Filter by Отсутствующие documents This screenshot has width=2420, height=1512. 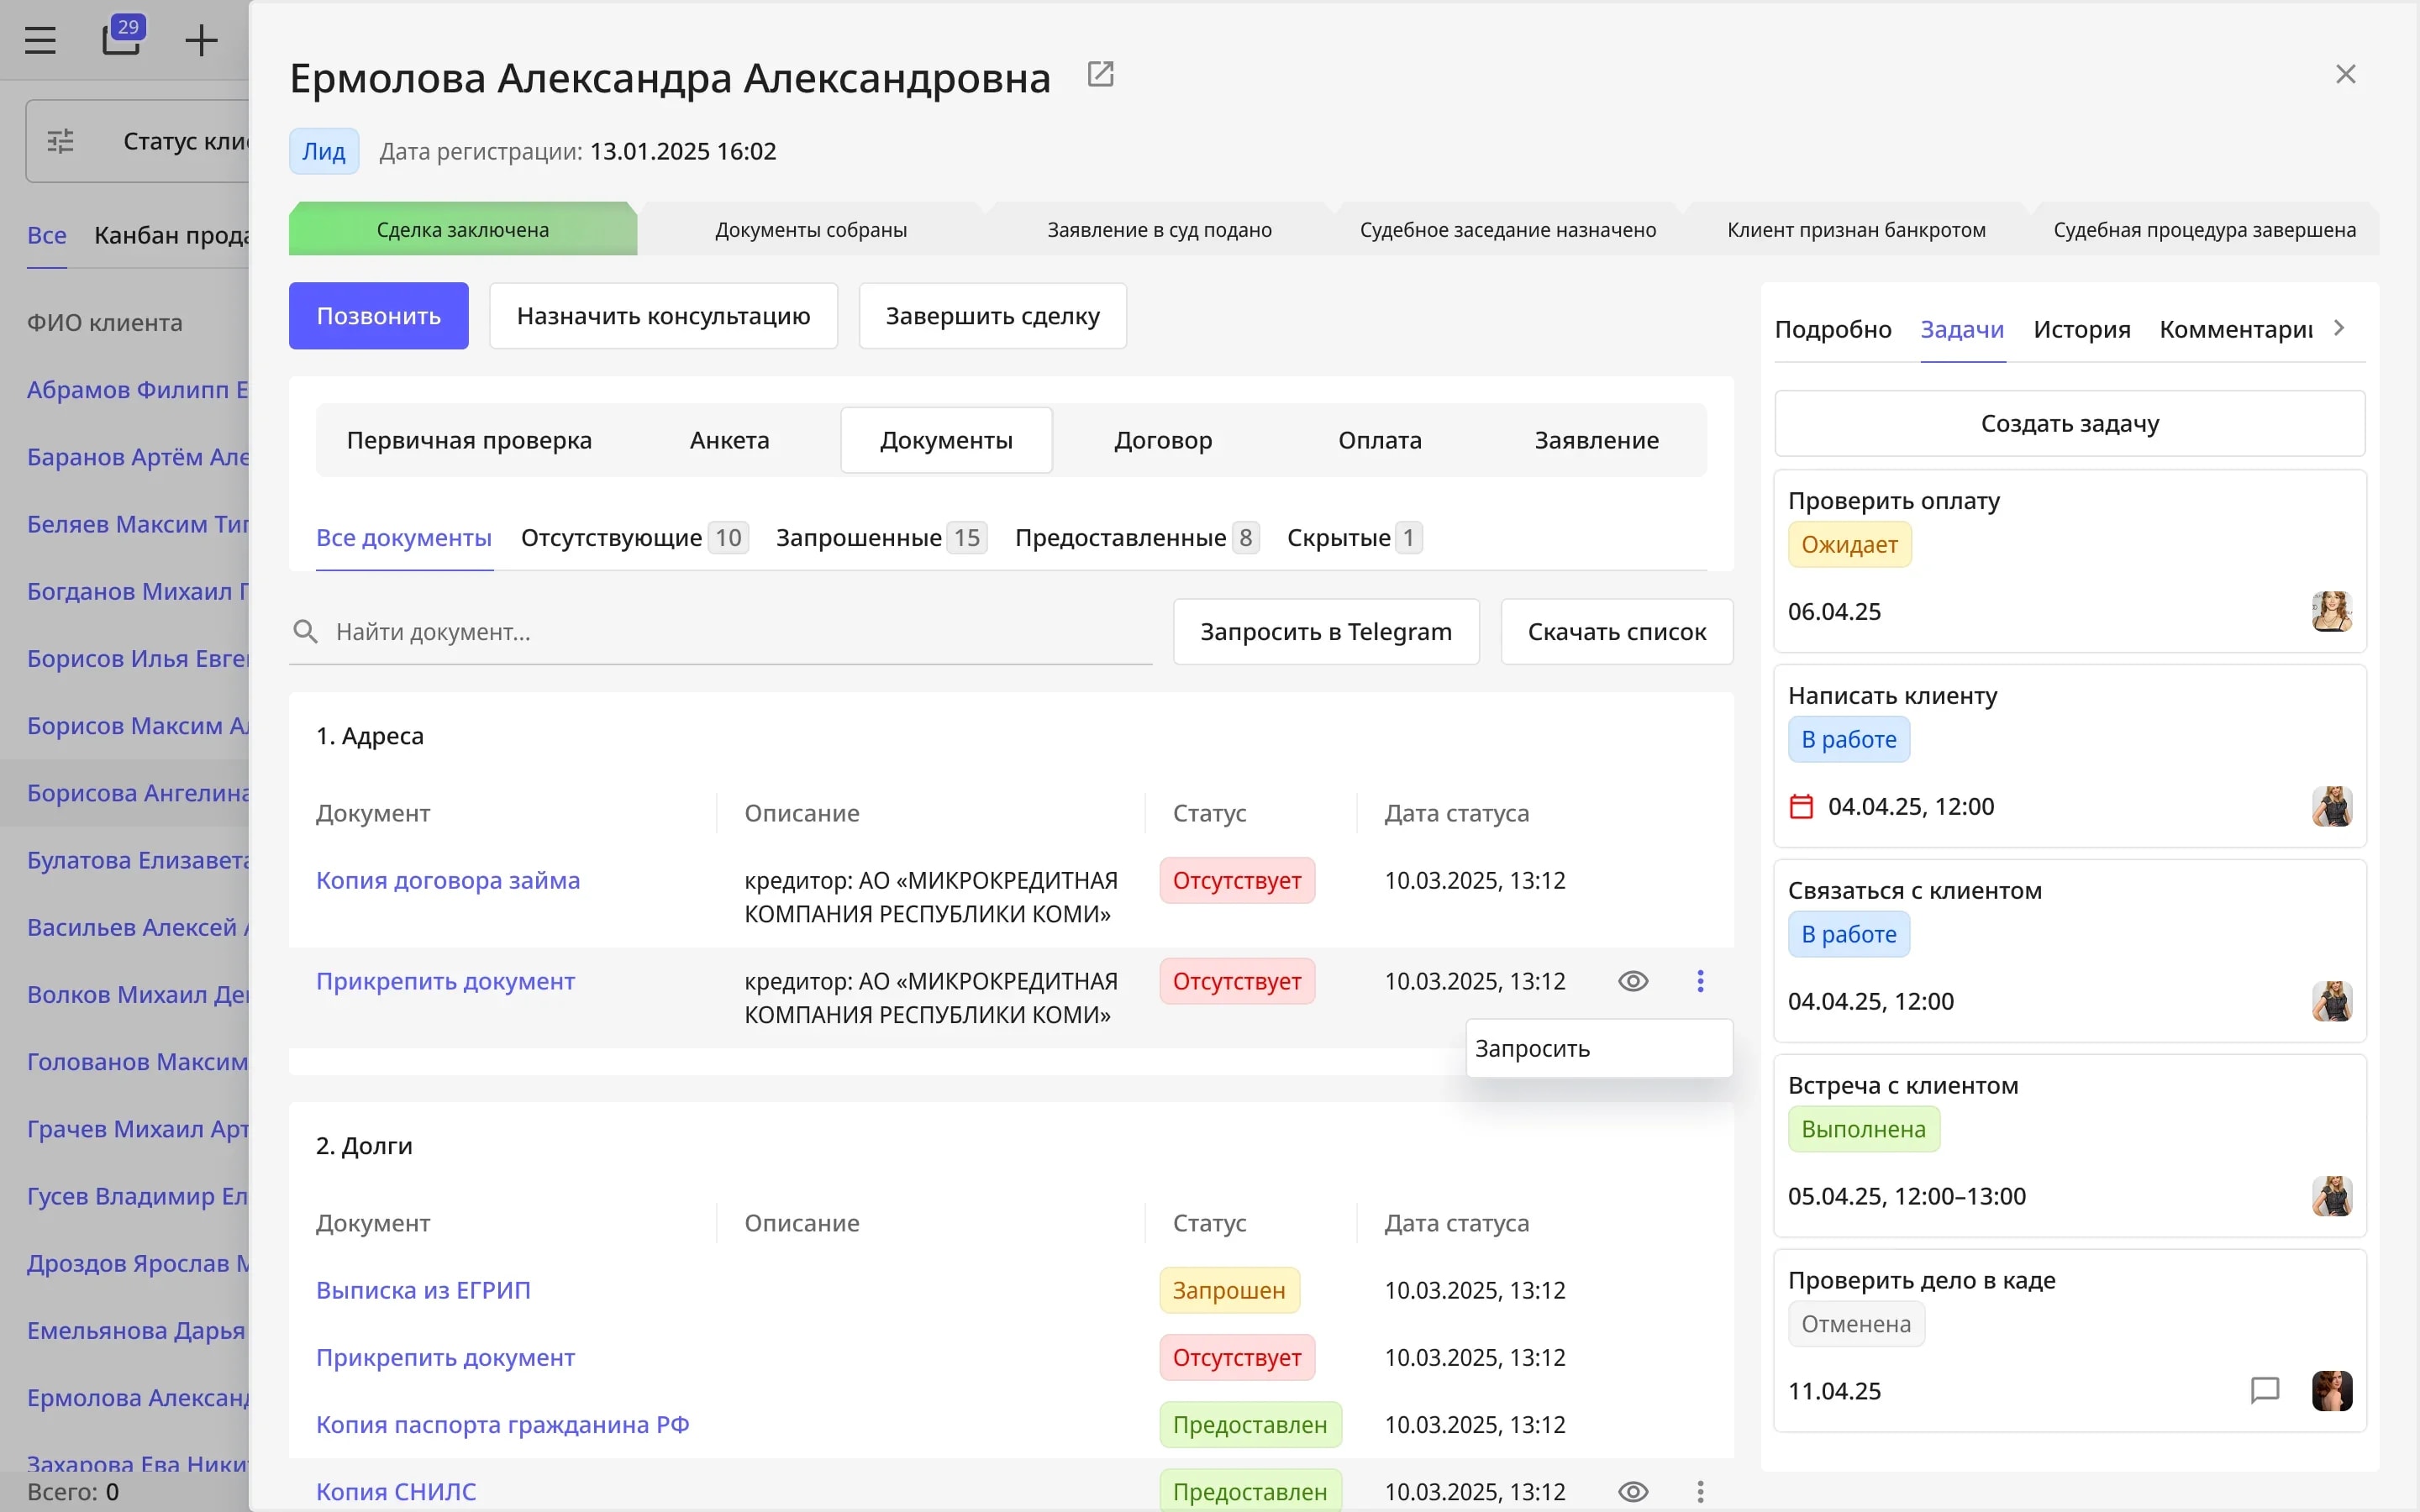[634, 538]
